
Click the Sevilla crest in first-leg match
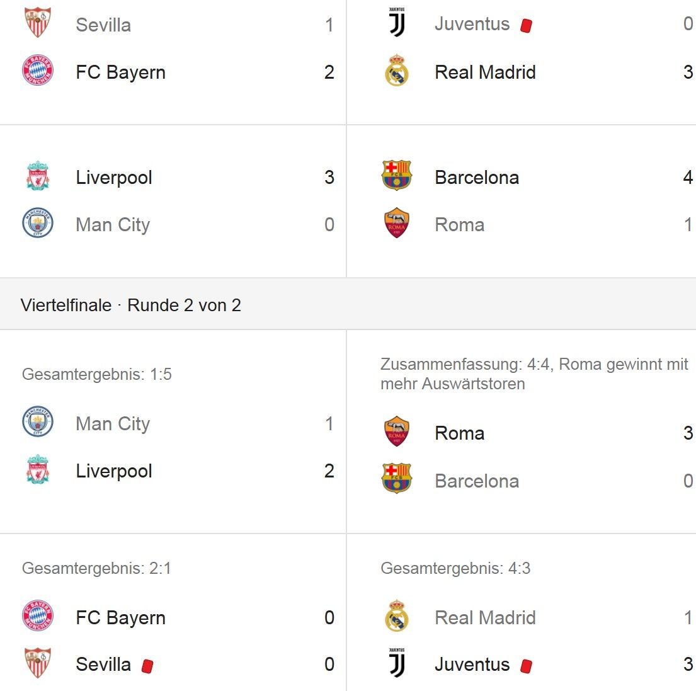pyautogui.click(x=38, y=22)
